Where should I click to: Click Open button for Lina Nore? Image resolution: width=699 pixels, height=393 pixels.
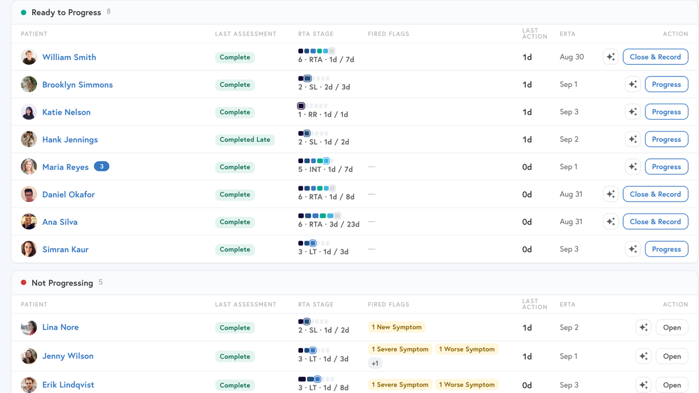tap(672, 327)
